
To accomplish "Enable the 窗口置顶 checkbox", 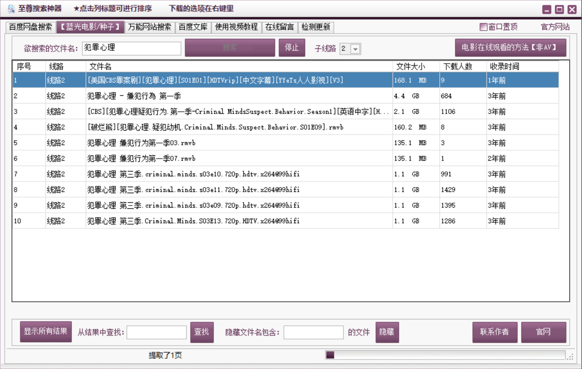I will click(483, 27).
